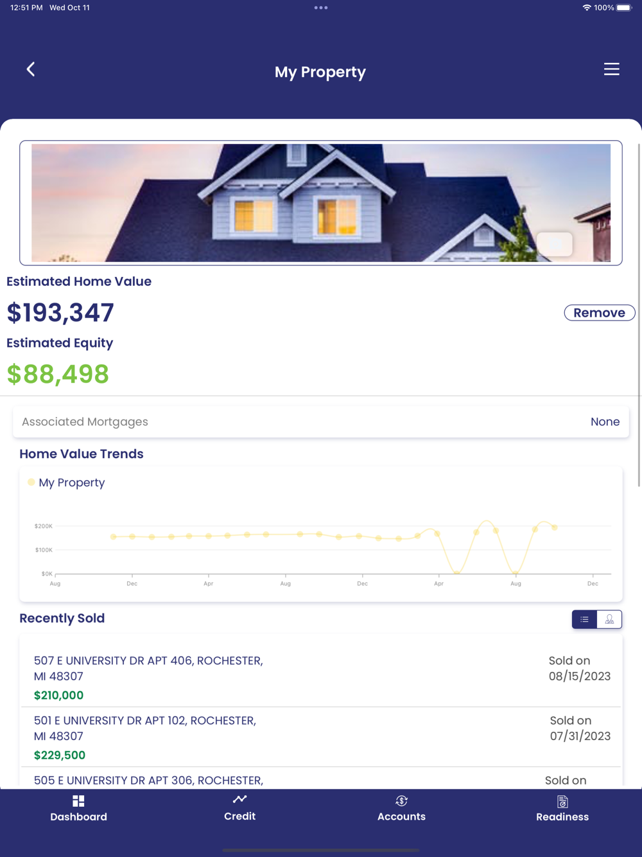The image size is (642, 857).
Task: Switch to the Credit tab
Action: point(239,809)
